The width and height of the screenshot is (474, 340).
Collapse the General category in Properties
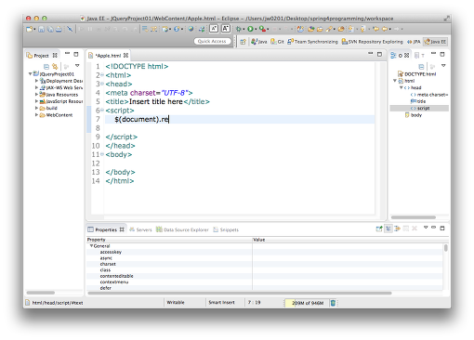[x=91, y=246]
